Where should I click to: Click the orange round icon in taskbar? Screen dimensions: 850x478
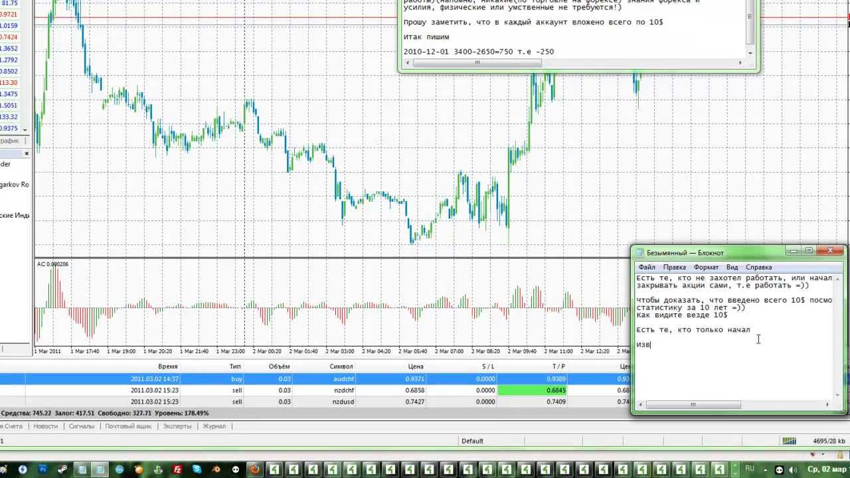(139, 469)
